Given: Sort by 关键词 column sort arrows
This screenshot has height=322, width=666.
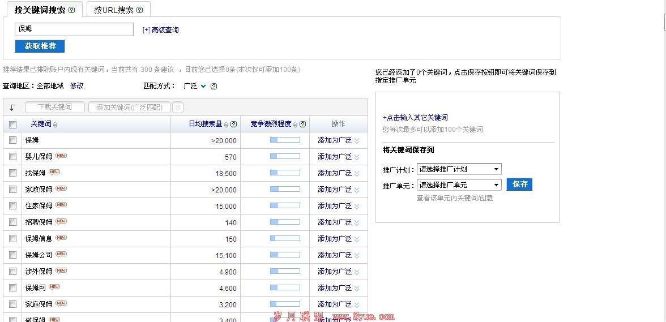Looking at the screenshot, I should pyautogui.click(x=55, y=124).
